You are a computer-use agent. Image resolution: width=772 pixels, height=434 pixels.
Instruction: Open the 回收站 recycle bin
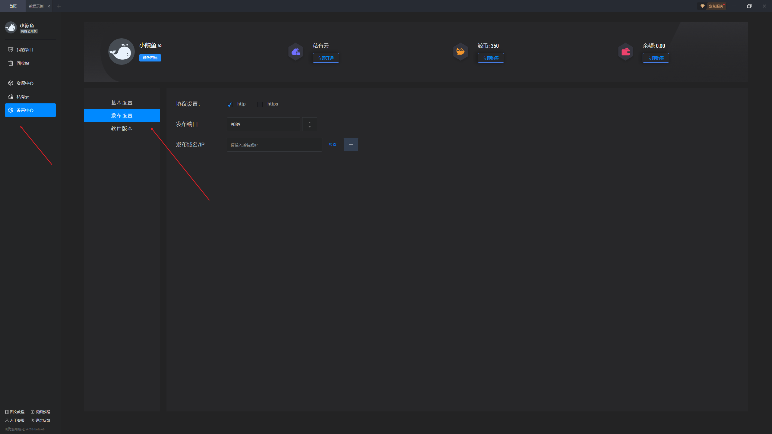[x=23, y=63]
